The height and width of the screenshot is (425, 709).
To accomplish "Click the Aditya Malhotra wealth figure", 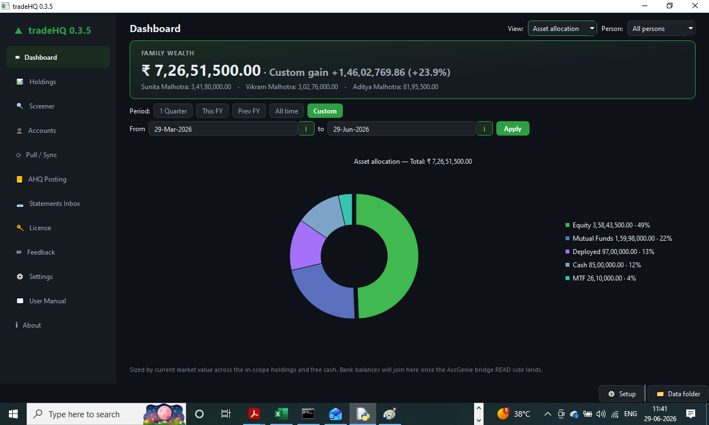I will click(x=395, y=87).
